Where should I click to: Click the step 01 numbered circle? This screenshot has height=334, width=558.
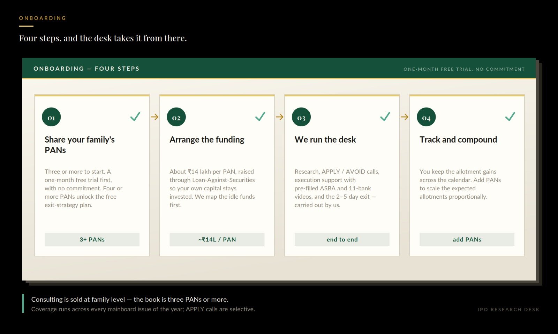point(51,117)
